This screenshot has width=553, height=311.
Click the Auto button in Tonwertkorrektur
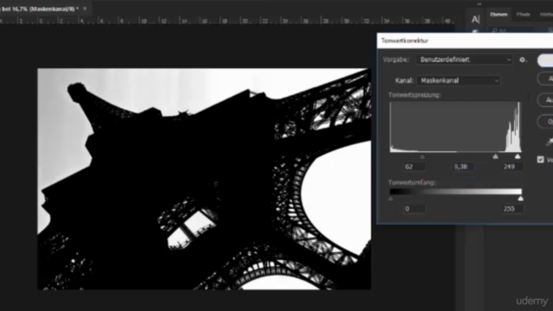click(x=545, y=100)
